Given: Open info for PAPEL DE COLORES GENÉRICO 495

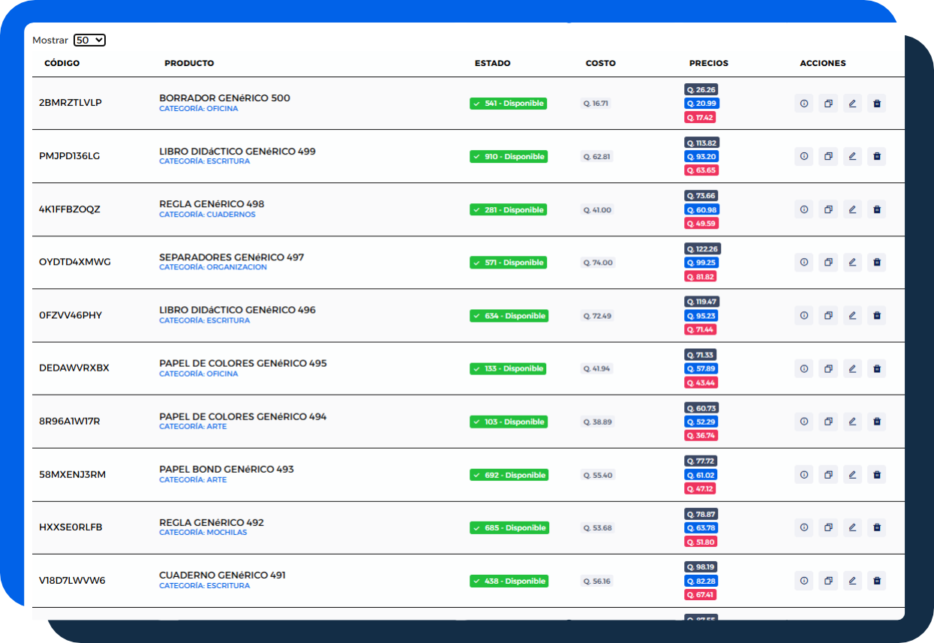Looking at the screenshot, I should tap(804, 368).
